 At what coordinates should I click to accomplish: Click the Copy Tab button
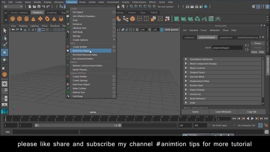click(x=252, y=112)
